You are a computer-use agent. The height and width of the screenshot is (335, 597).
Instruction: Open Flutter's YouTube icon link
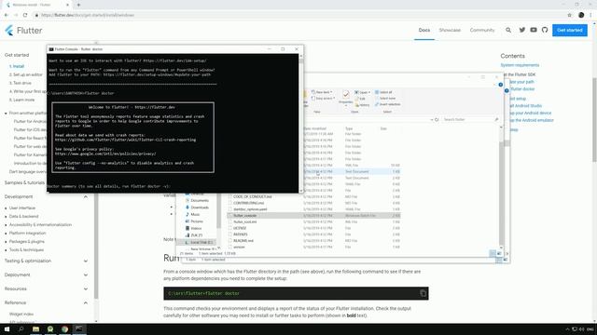click(x=534, y=30)
